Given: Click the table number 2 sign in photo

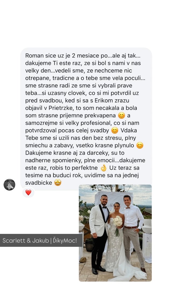Looking at the screenshot, I should point(147,240).
